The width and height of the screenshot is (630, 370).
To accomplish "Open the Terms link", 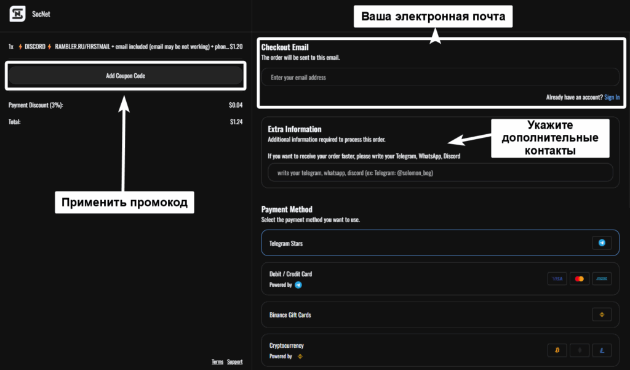I will [217, 362].
